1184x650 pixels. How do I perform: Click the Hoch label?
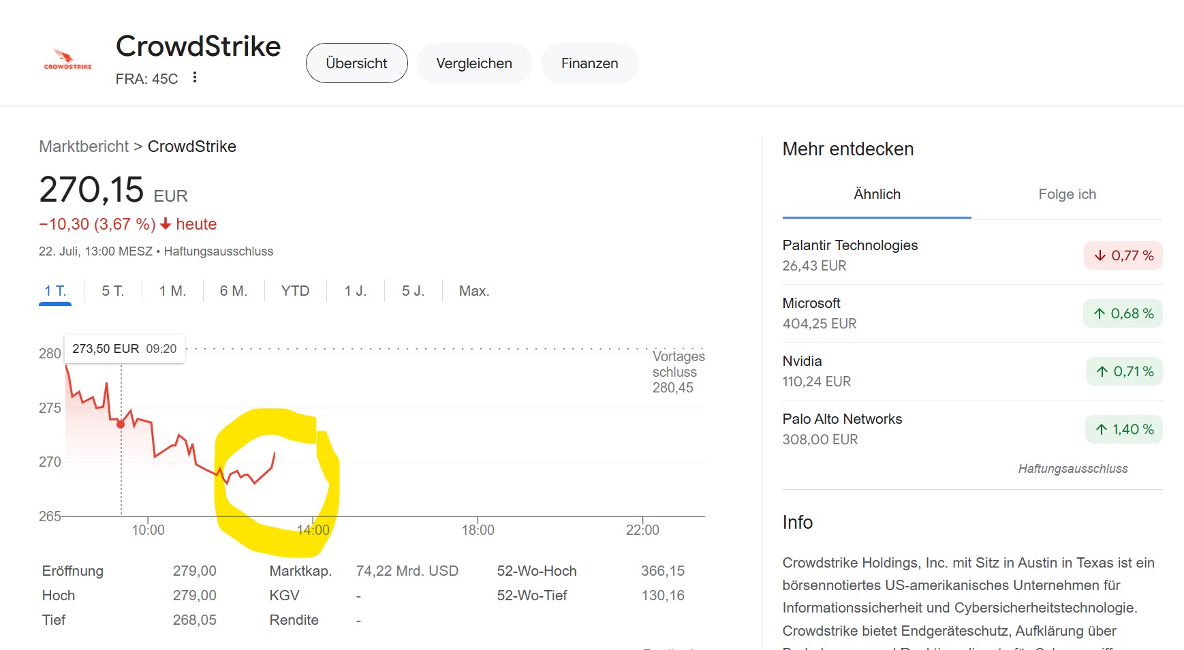pos(59,595)
